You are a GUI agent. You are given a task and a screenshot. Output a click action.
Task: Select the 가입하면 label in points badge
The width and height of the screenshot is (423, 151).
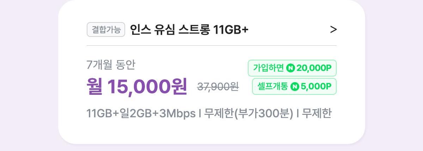[x=268, y=68]
